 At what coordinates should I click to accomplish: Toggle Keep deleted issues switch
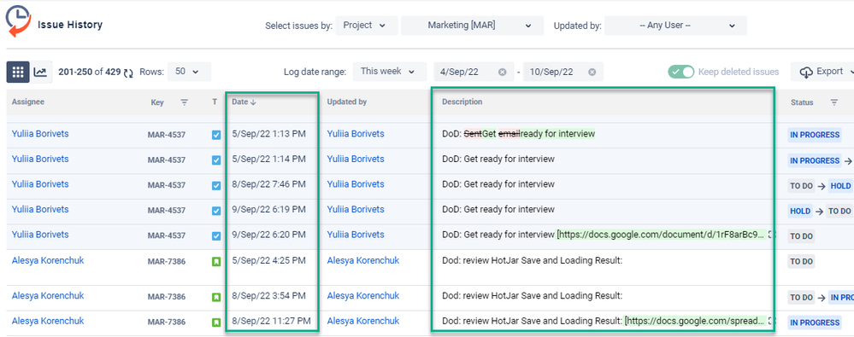click(x=681, y=72)
